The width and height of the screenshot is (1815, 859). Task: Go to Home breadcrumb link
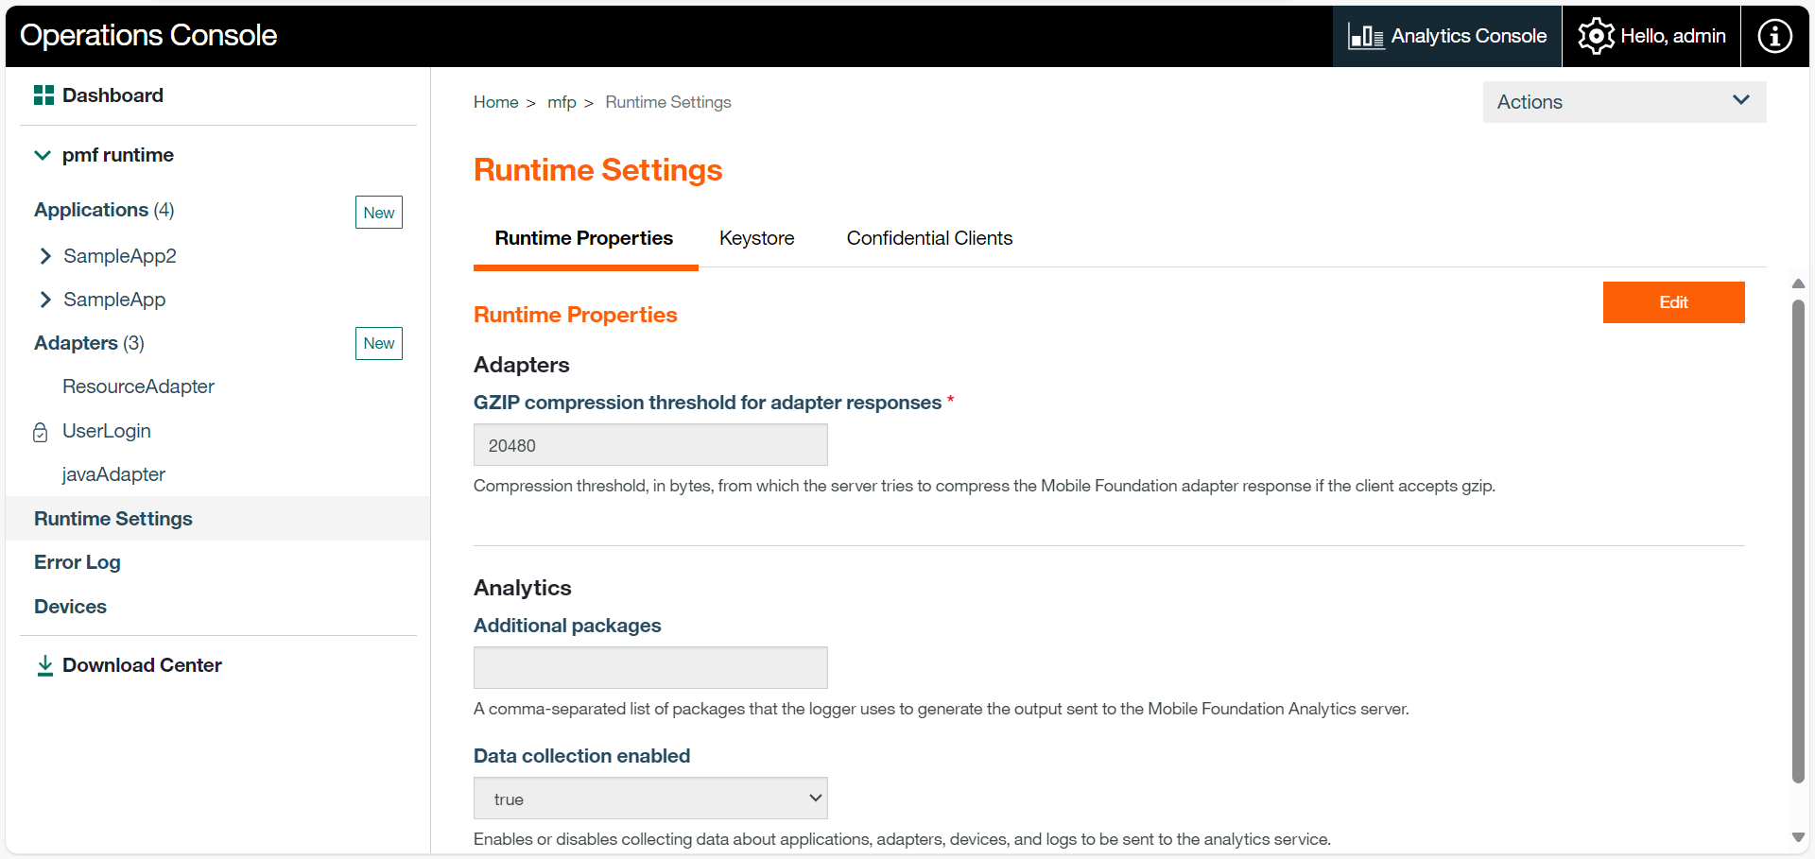(495, 102)
